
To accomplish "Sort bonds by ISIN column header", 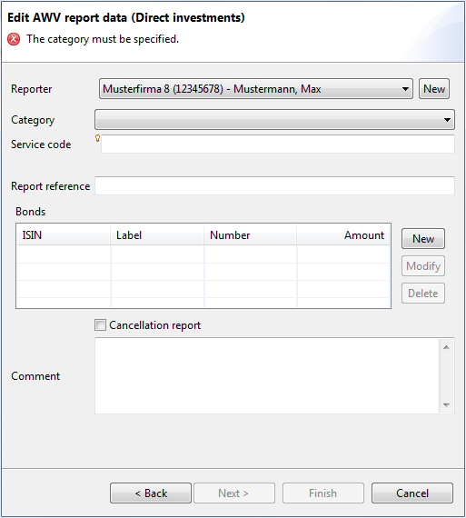I will (64, 235).
